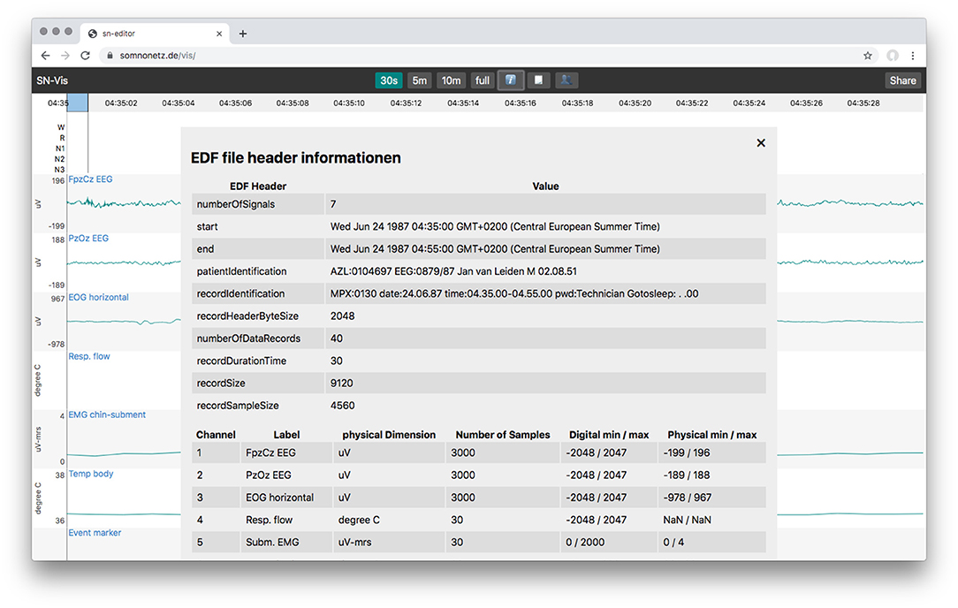This screenshot has width=958, height=608.
Task: Open the browser profile avatar
Action: click(893, 55)
